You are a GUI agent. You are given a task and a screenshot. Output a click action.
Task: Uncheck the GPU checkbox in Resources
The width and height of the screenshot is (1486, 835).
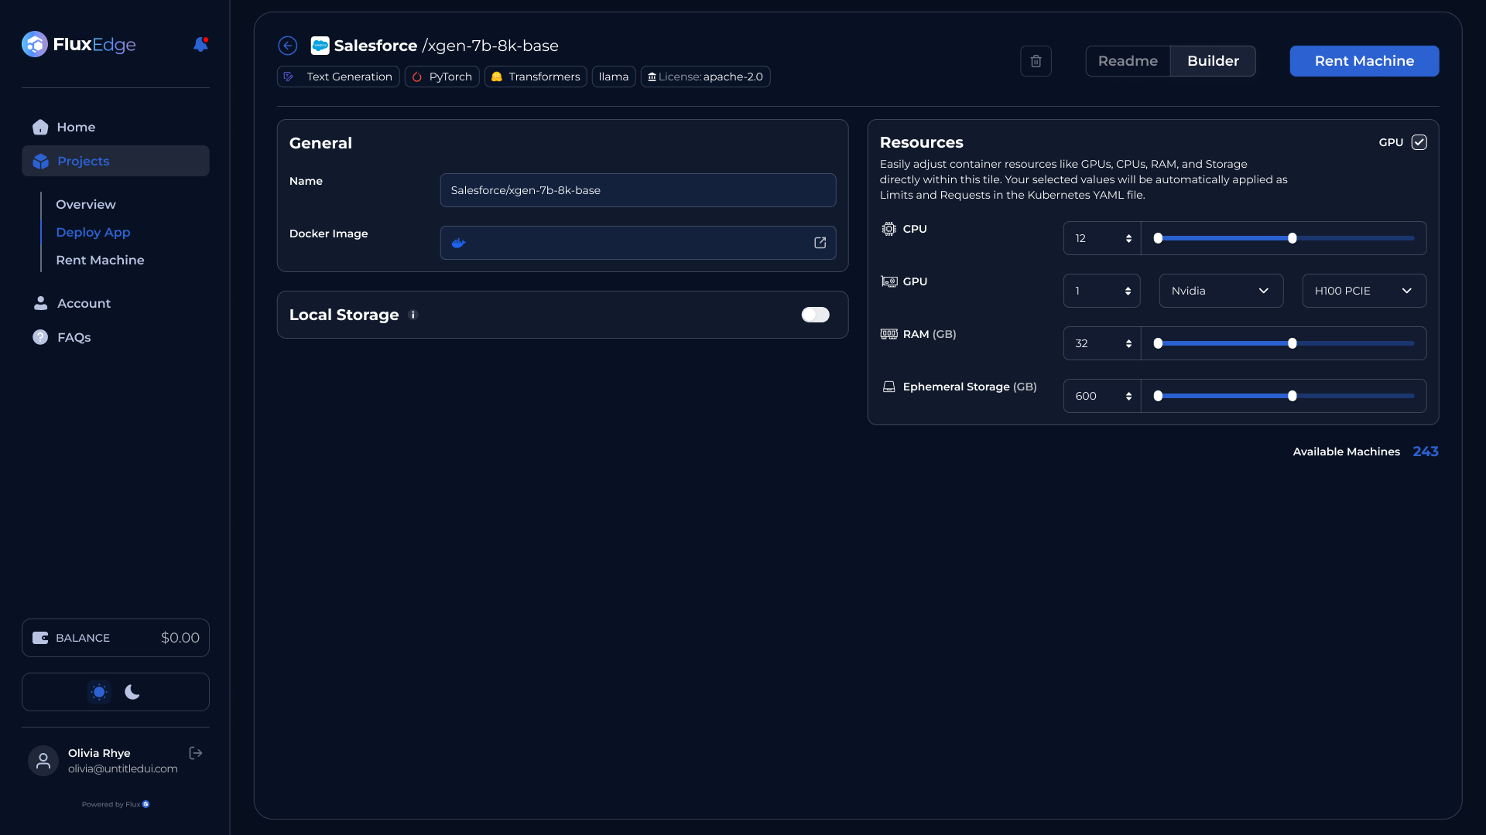[1419, 142]
